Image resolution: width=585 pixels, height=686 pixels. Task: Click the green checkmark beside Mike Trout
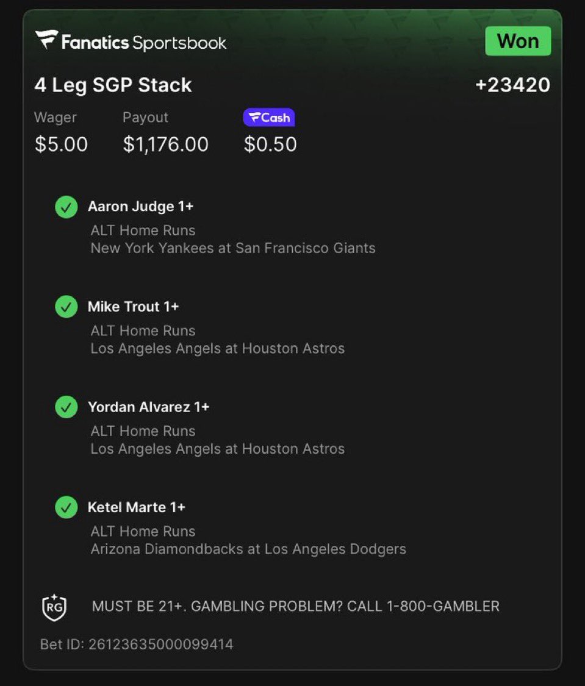point(66,307)
